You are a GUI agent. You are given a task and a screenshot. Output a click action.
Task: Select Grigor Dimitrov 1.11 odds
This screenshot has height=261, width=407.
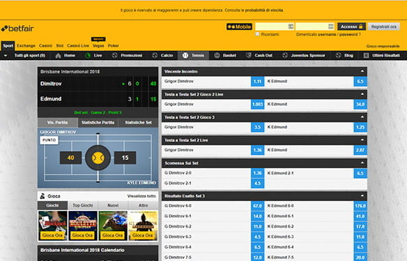(257, 81)
